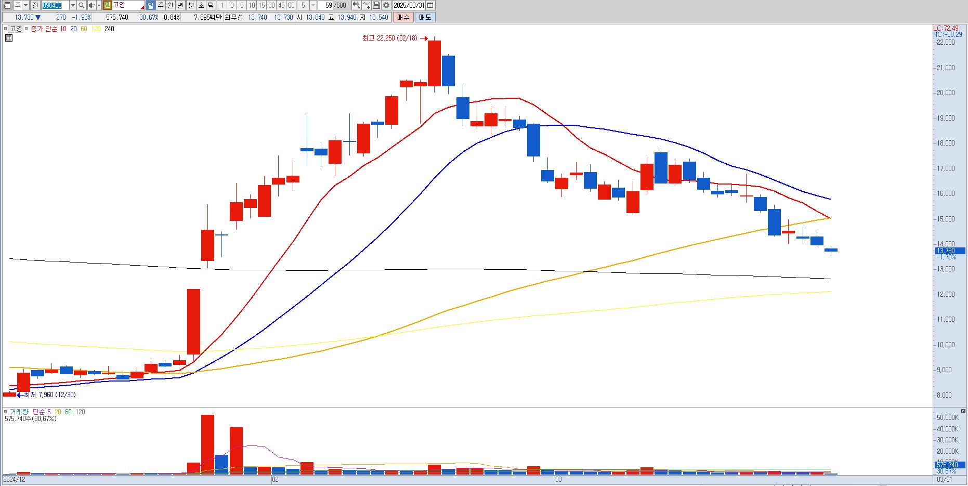Image resolution: width=968 pixels, height=486 pixels.
Task: Open the dropdown arrow next to speaker
Action: [x=99, y=5]
